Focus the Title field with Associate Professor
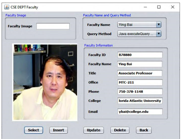This screenshot has width=186, height=139. (140, 73)
